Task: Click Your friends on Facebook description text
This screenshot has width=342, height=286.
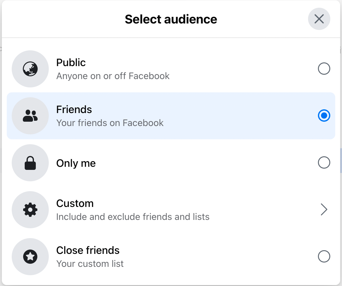Action: click(x=110, y=123)
